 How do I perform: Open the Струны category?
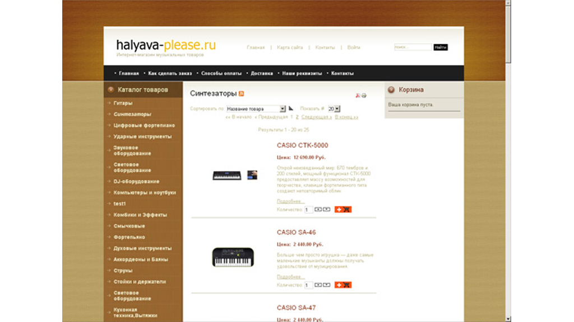point(123,271)
